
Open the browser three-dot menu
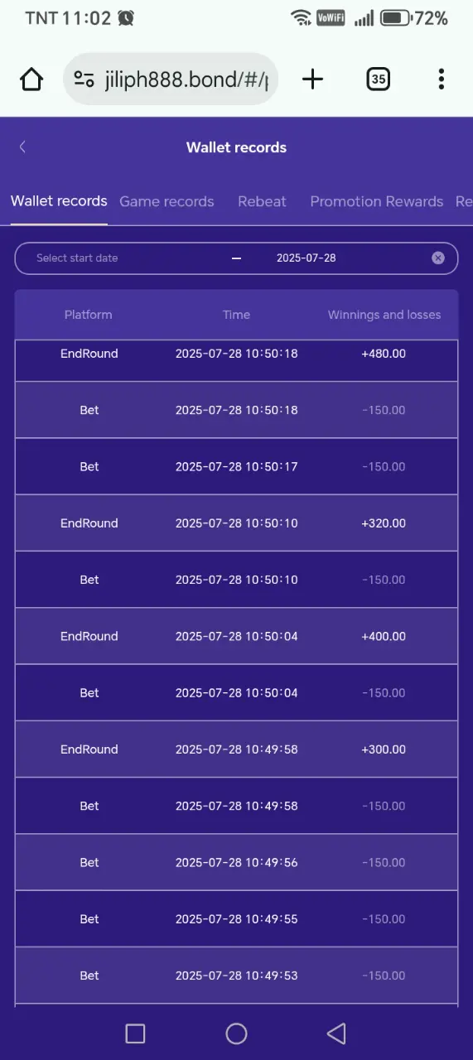tap(441, 79)
